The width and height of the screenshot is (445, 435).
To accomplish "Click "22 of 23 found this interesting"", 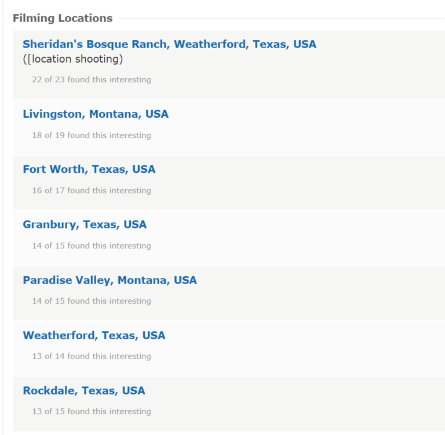I will pyautogui.click(x=92, y=79).
